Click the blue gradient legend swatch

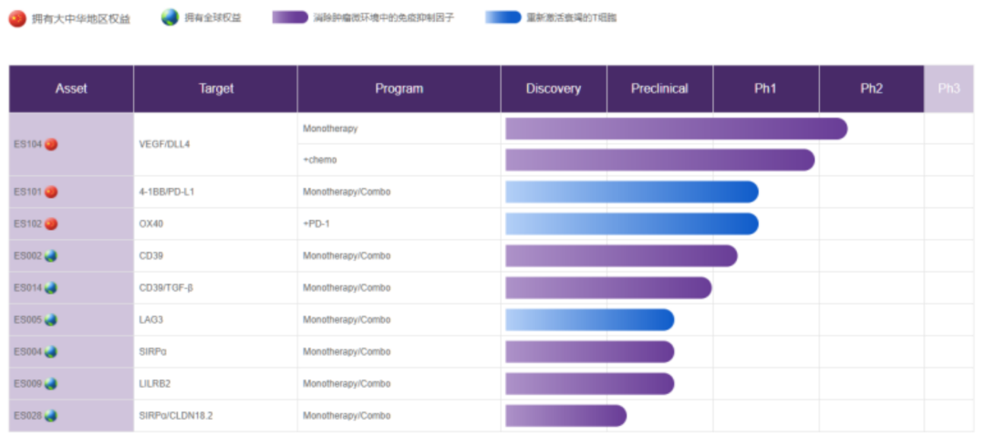tap(503, 17)
